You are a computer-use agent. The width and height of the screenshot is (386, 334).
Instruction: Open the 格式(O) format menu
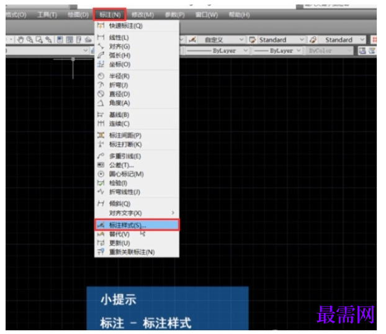tap(16, 15)
